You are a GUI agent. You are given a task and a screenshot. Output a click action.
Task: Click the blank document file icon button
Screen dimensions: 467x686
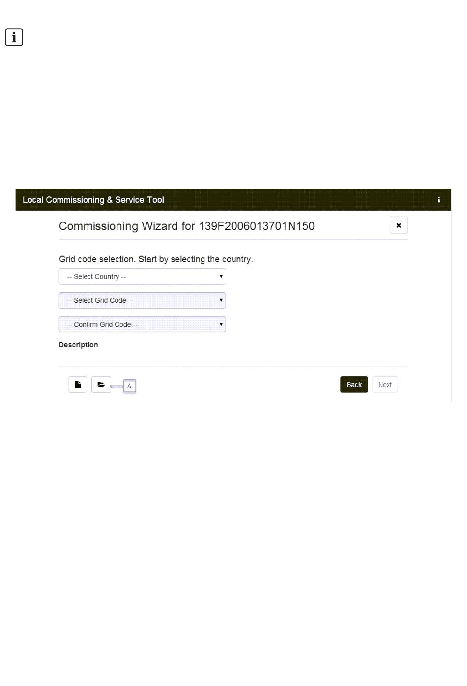coord(78,385)
